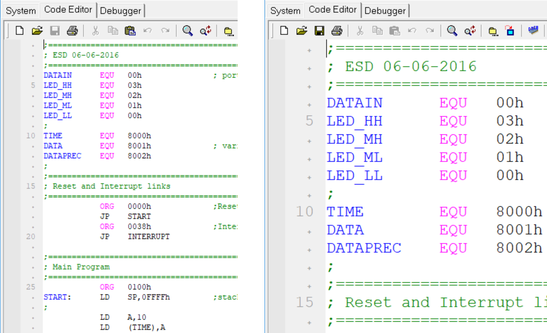Screen dimensions: 547x333
Task: Click yellow folder browse icon in left small-font editor
Action: [x=229, y=31]
